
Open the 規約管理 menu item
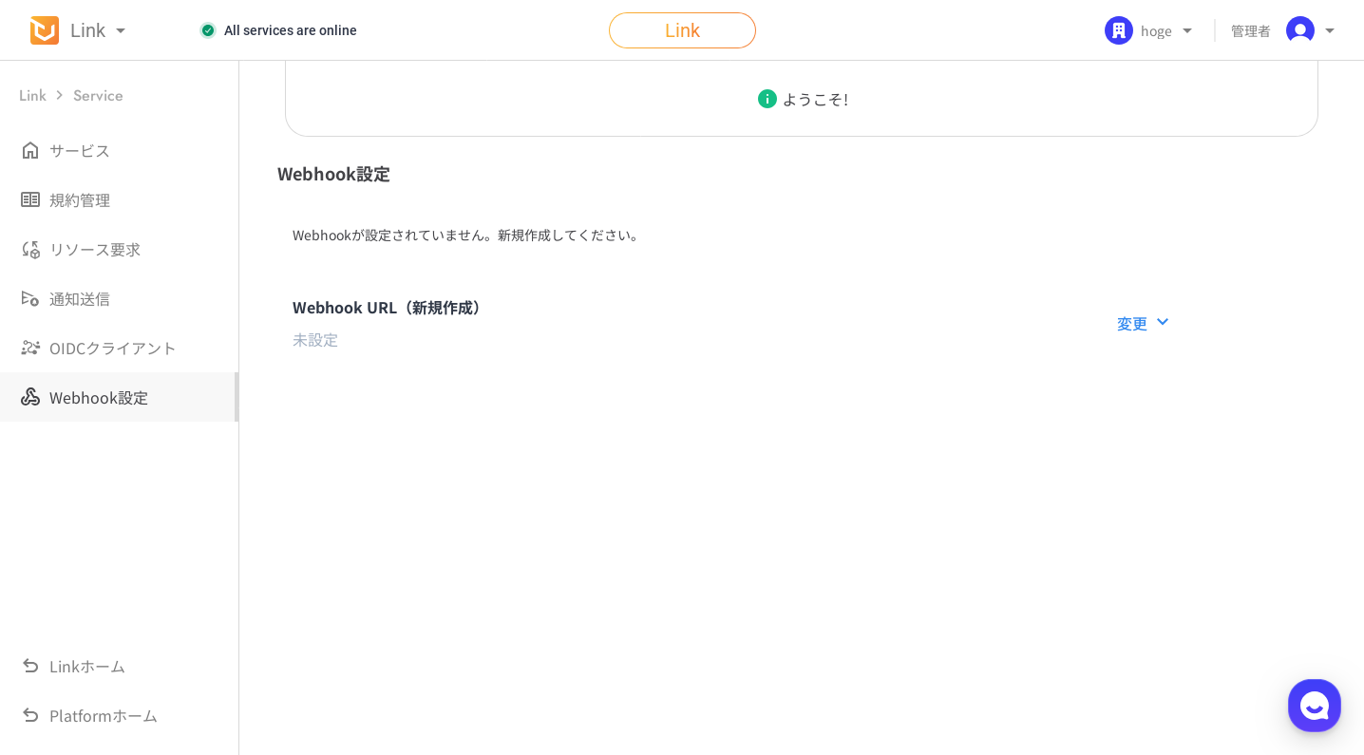pos(80,199)
